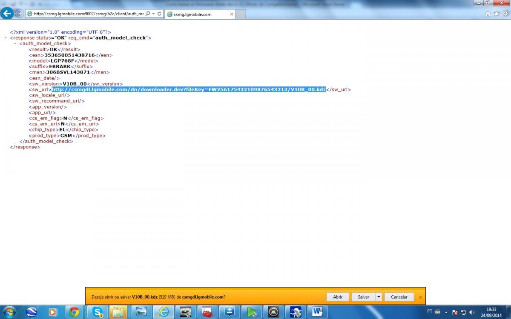
Task: Open the picture viewer taskbar icon
Action: 141,312
